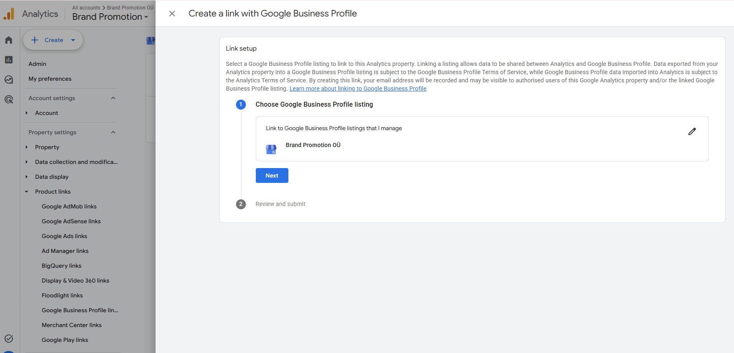Expand the Data display item
Image resolution: width=734 pixels, height=353 pixels.
(26, 177)
